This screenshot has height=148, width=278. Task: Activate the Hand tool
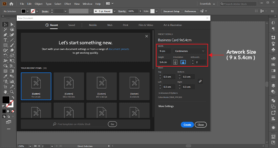6,91
